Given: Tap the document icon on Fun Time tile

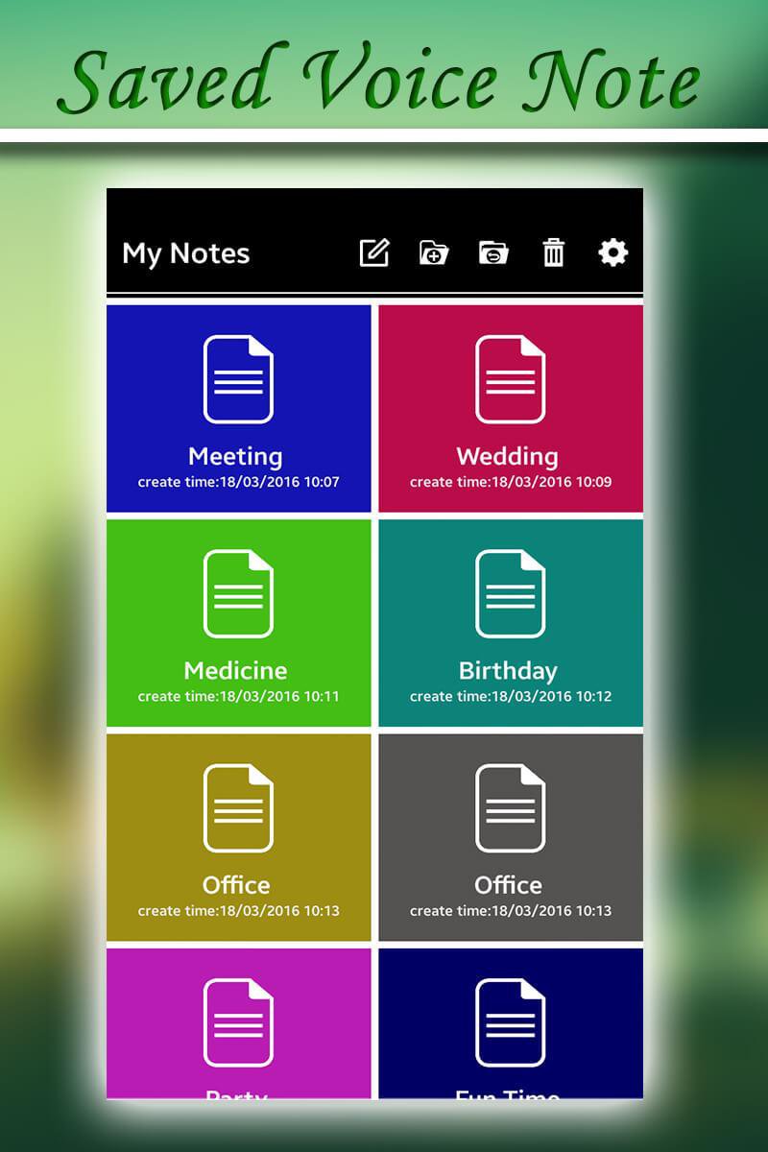Looking at the screenshot, I should [511, 1020].
